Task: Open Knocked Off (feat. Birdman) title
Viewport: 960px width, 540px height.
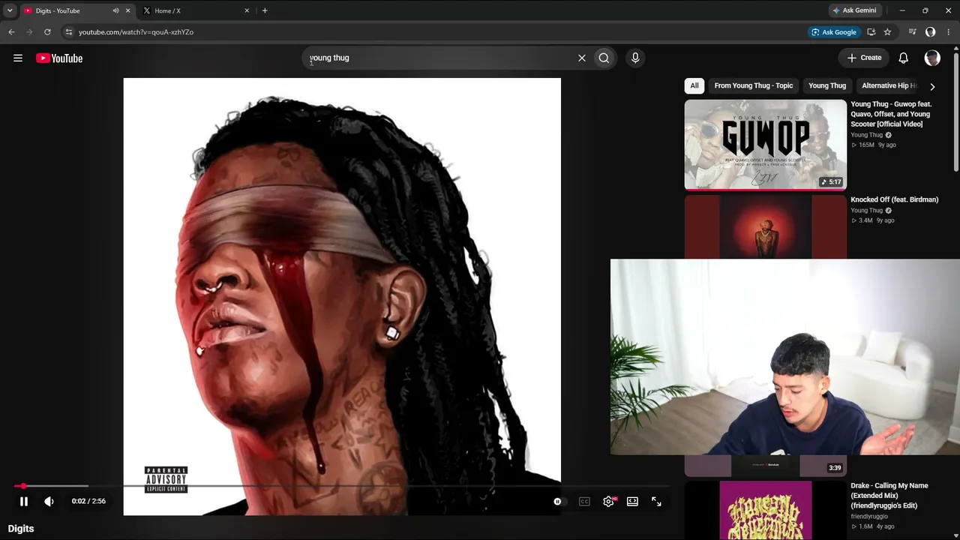Action: [x=894, y=199]
